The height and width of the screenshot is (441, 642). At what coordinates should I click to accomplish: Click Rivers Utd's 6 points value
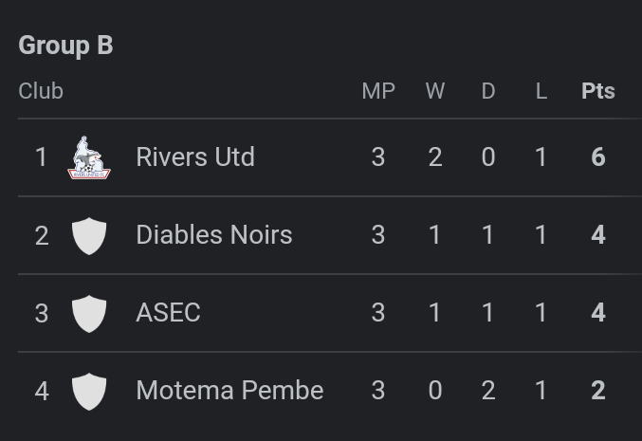click(x=598, y=157)
